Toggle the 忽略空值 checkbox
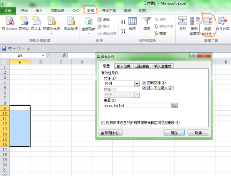 tap(144, 83)
